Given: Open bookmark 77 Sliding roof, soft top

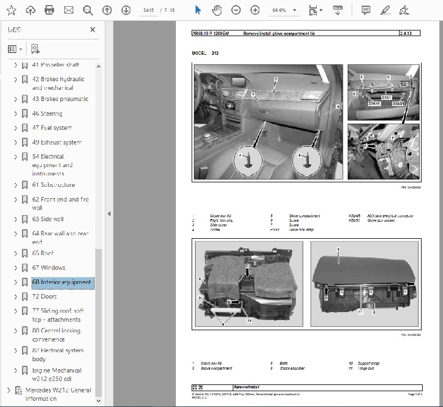Looking at the screenshot, I should pos(58,315).
